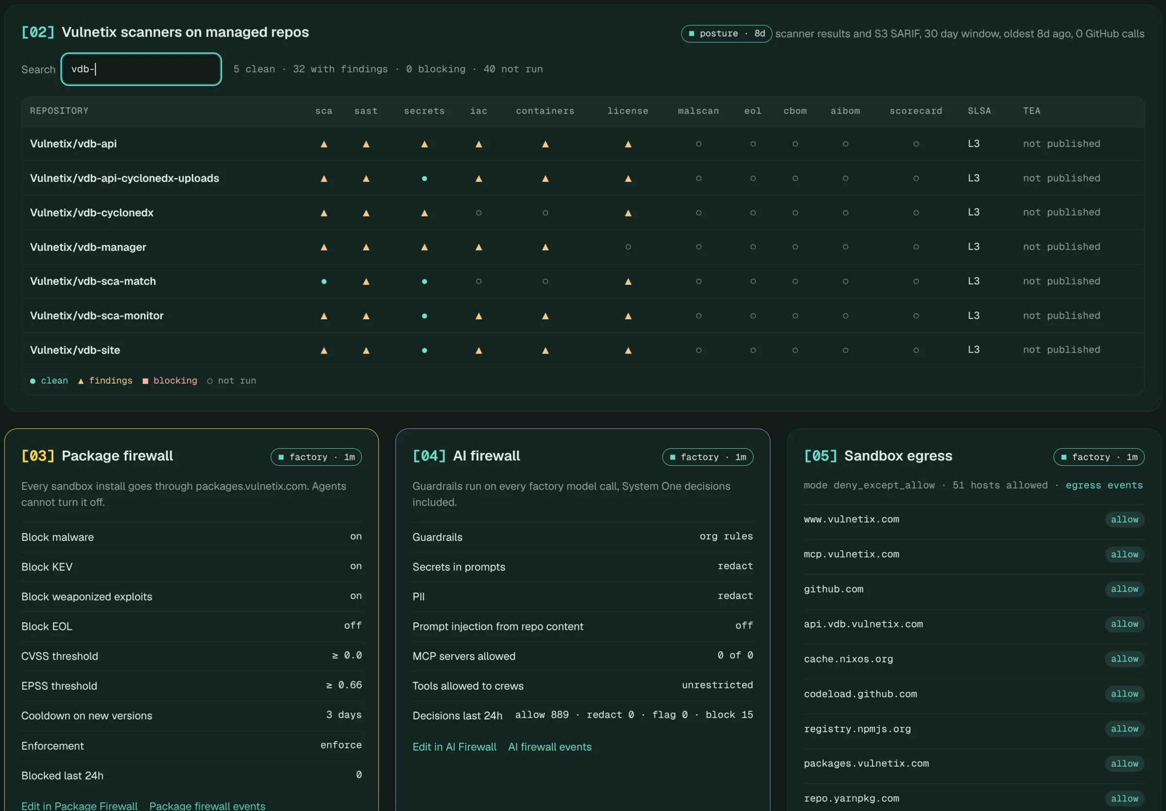Click the api.vdb.vulnetix.com host entry
Screen dimensions: 1166x811
(x=863, y=624)
